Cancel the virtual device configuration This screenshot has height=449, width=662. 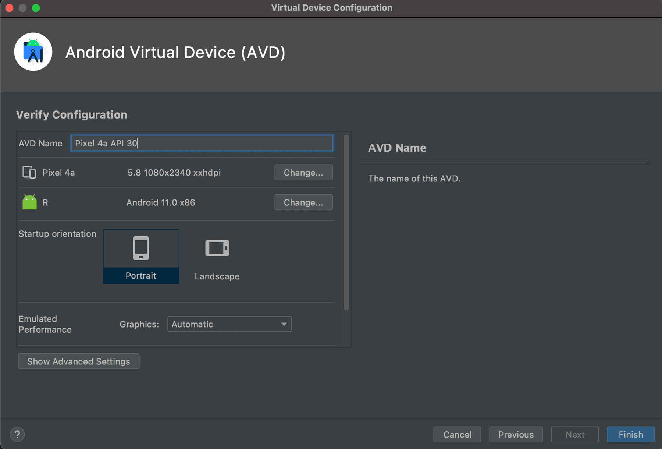tap(457, 434)
